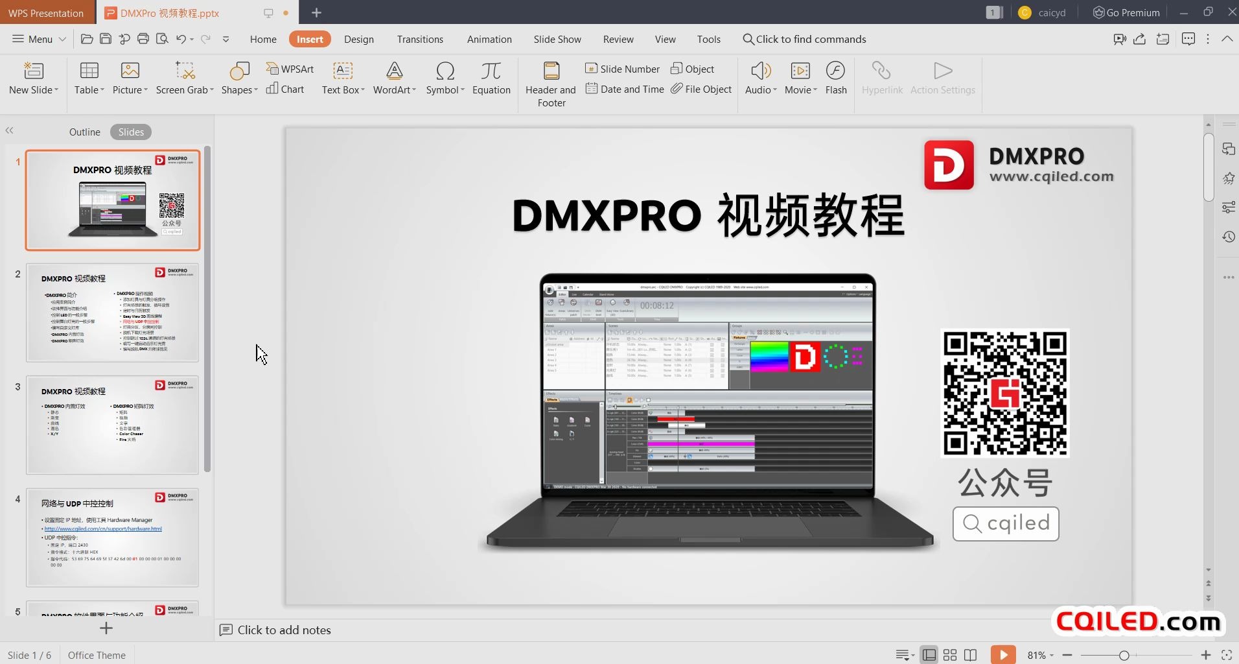
Task: Click the Redo arrow icon
Action: (206, 39)
